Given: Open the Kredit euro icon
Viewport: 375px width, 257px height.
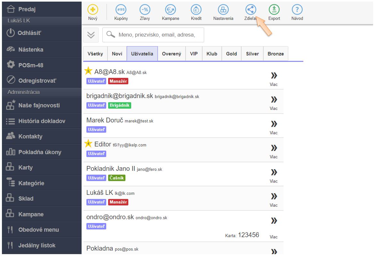Looking at the screenshot, I should tap(196, 10).
